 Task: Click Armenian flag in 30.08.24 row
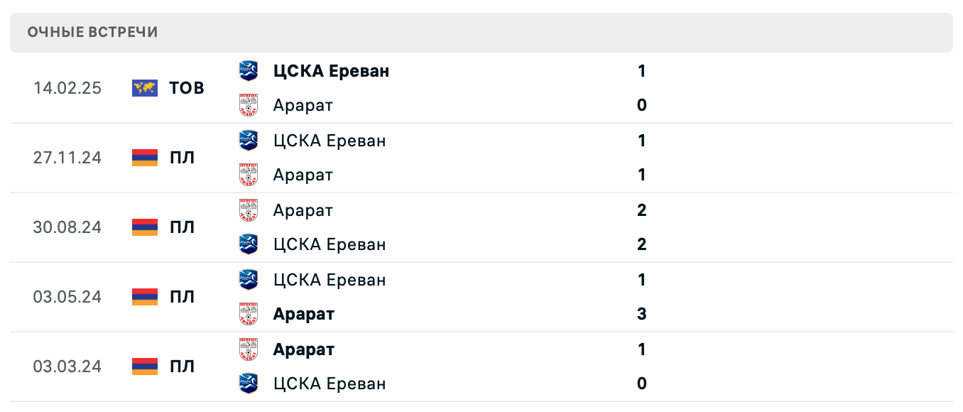(145, 227)
